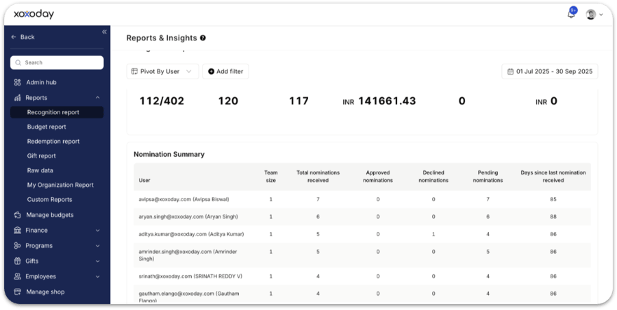The width and height of the screenshot is (617, 310).
Task: Click the xoxoday logo
Action: point(34,14)
